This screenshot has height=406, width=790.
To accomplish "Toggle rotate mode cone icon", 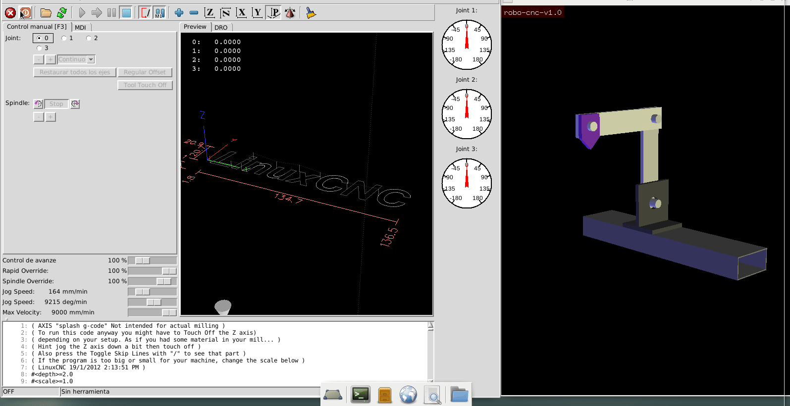I will tap(290, 13).
